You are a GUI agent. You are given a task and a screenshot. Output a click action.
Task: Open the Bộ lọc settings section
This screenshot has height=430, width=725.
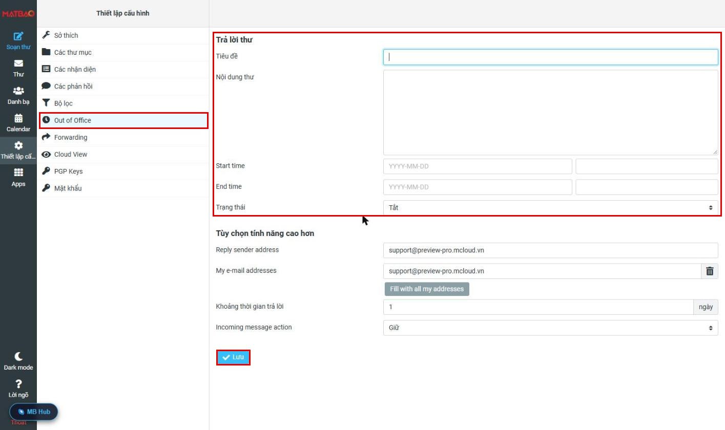pos(123,103)
